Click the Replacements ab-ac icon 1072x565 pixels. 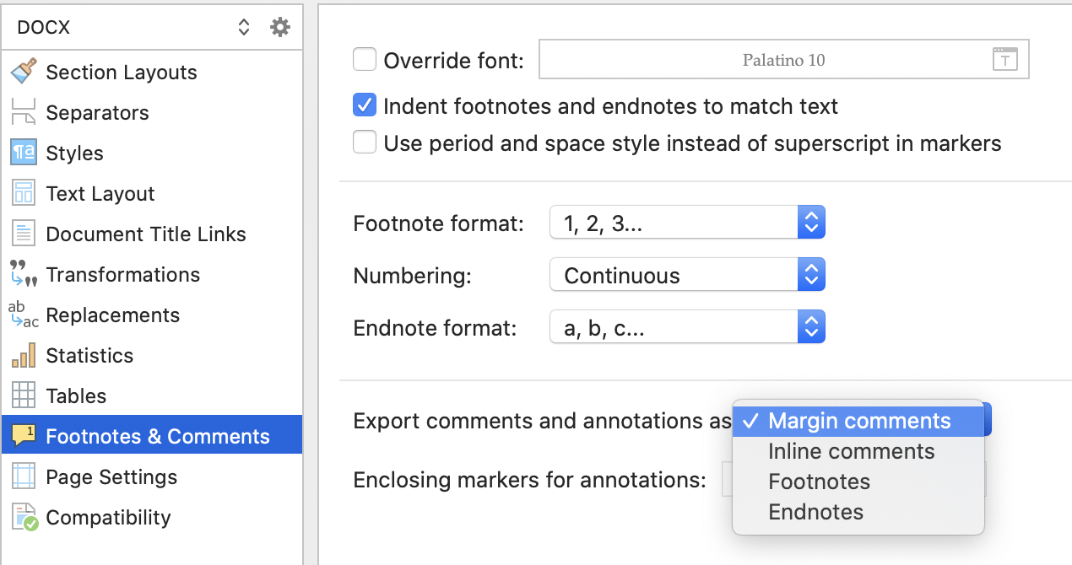point(24,315)
